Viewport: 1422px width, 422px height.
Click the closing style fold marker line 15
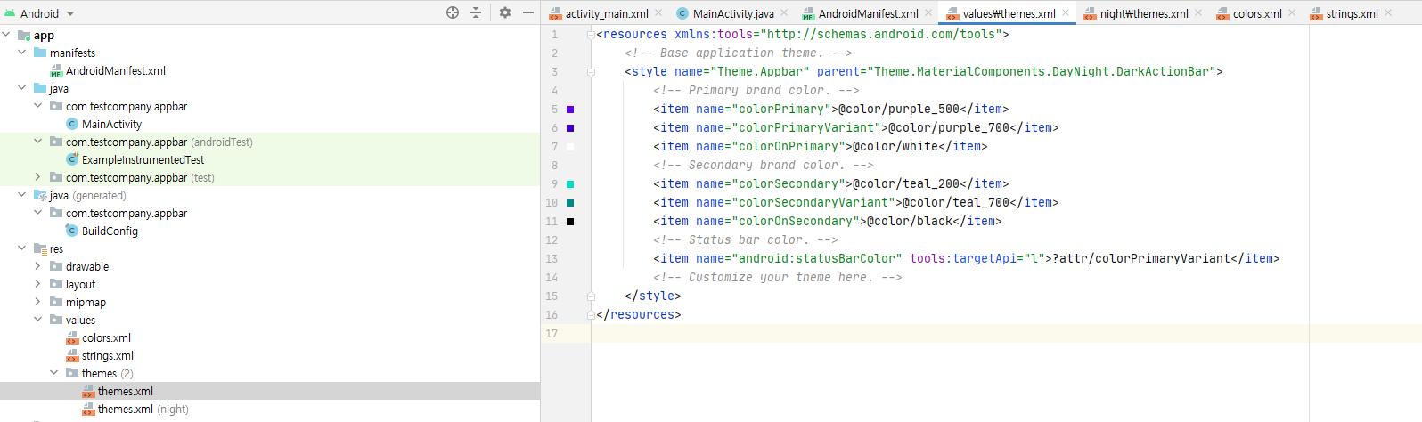591,296
